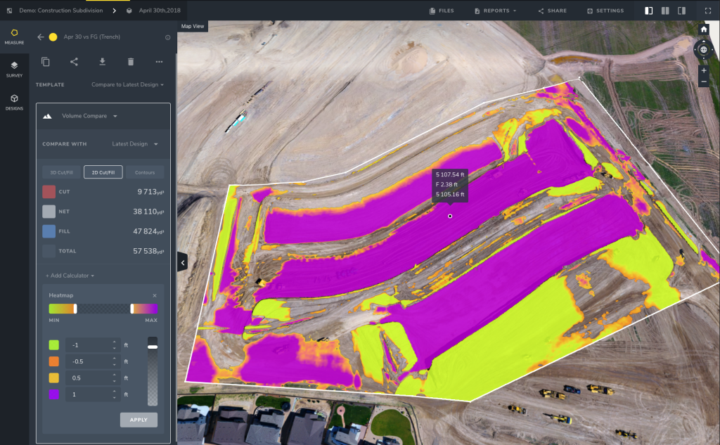Screen dimensions: 720x445
Task: Expand the Compare to Latest Design template dropdown
Action: tap(127, 84)
